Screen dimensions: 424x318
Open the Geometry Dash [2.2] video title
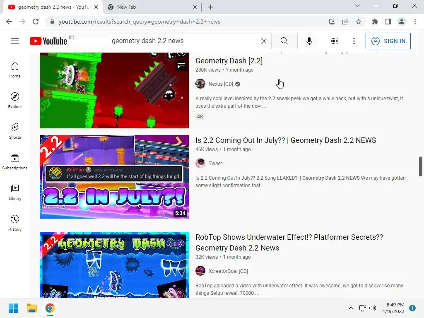pyautogui.click(x=229, y=60)
